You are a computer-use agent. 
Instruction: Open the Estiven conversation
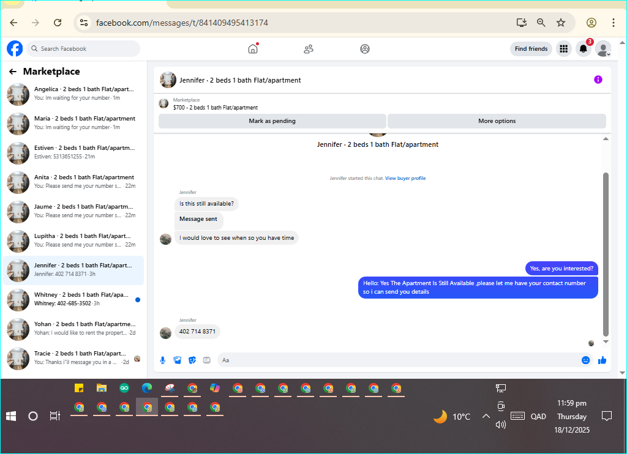[x=73, y=153]
